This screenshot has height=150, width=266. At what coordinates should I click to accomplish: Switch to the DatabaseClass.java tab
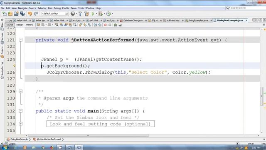pyautogui.click(x=133, y=20)
